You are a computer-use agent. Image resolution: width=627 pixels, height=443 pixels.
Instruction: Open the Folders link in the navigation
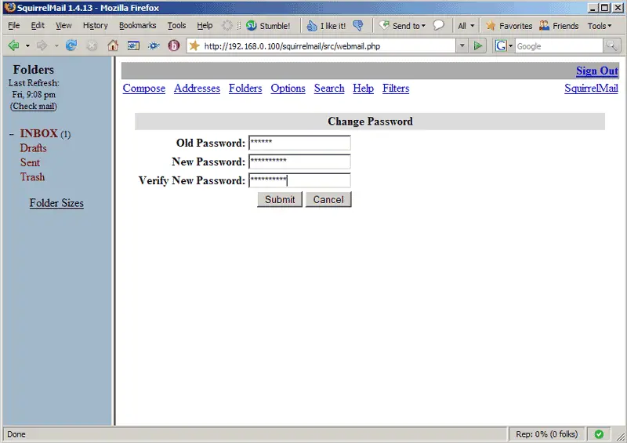[245, 88]
